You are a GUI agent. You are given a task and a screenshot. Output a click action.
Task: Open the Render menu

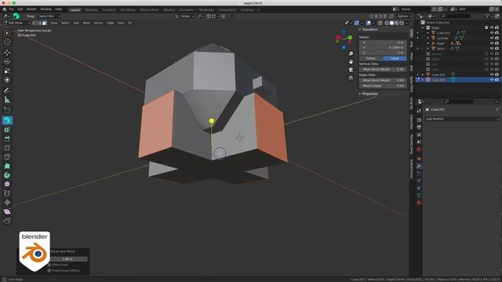click(x=31, y=9)
